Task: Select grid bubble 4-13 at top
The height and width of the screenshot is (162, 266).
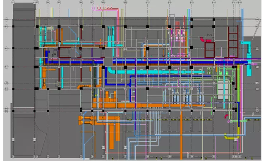Action: (x=192, y=2)
